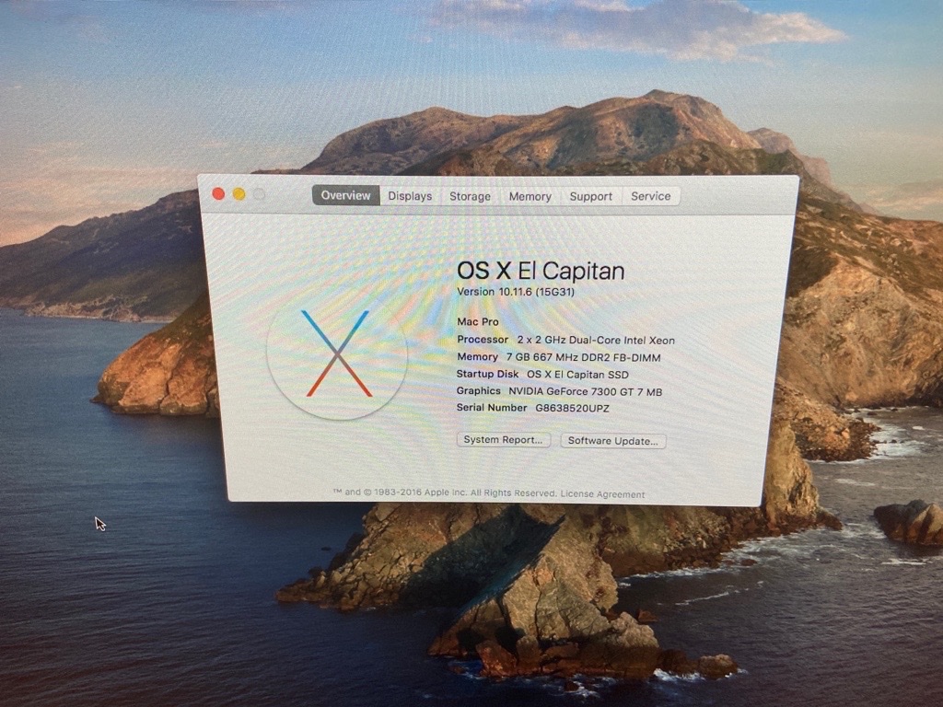The height and width of the screenshot is (707, 943).
Task: Open the Service tab
Action: (651, 197)
